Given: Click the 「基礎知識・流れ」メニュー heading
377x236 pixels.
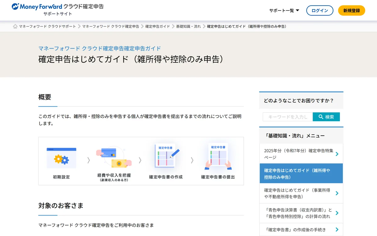Looking at the screenshot, I should [x=295, y=136].
